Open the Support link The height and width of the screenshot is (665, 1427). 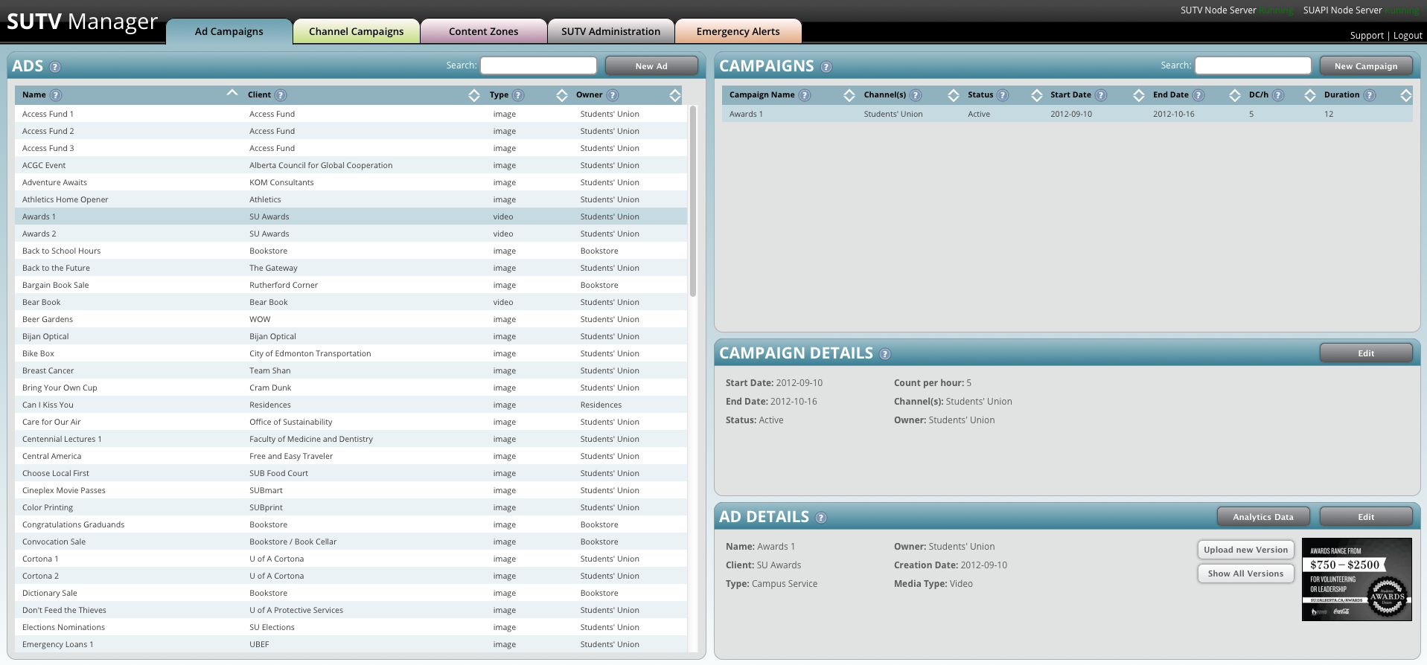[1367, 36]
